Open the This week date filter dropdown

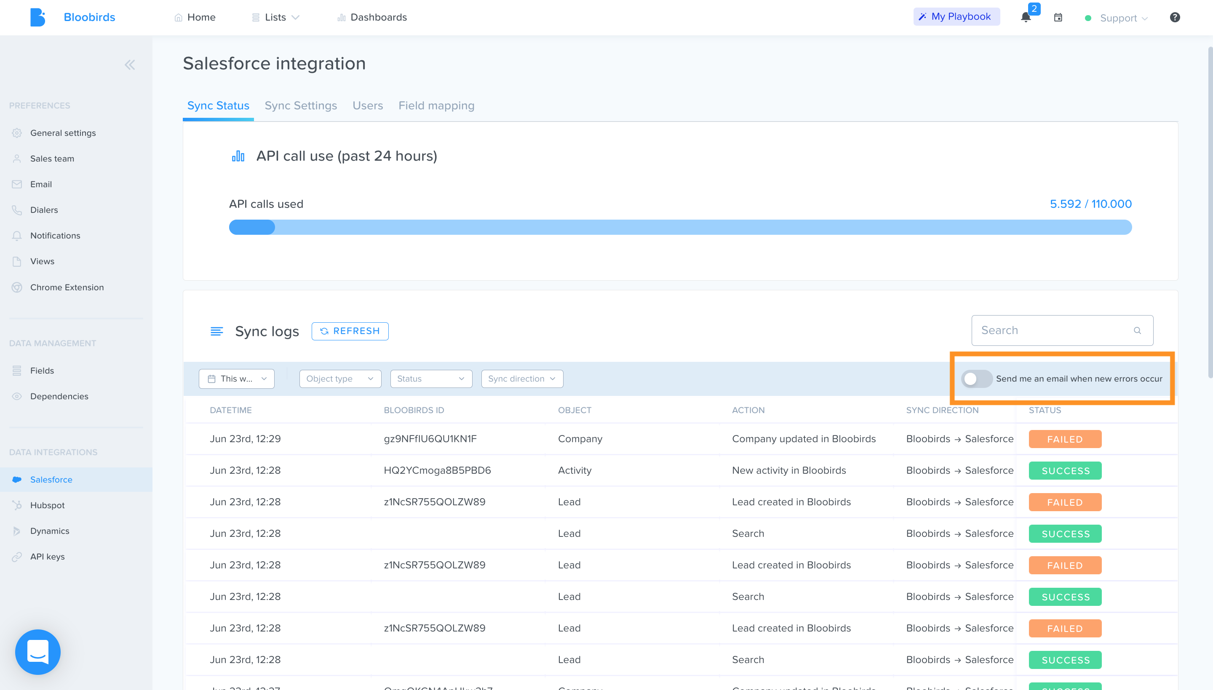(236, 379)
